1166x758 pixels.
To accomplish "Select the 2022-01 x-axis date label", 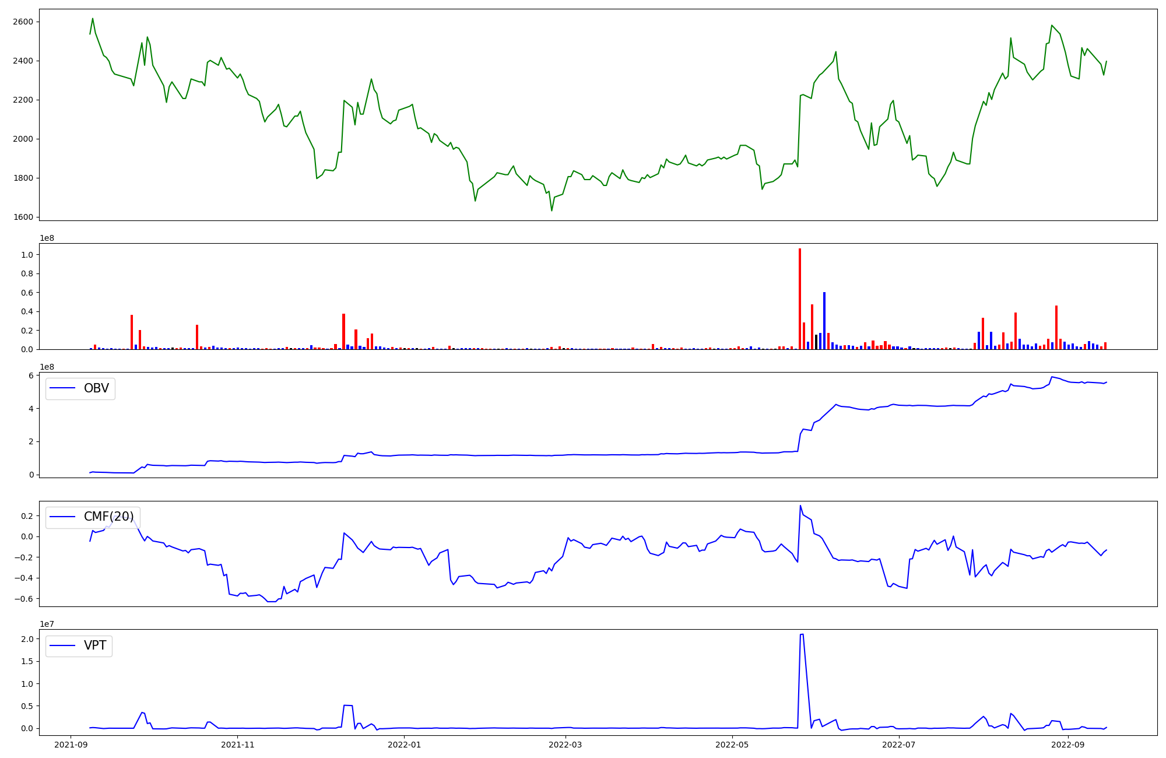I will coord(404,745).
